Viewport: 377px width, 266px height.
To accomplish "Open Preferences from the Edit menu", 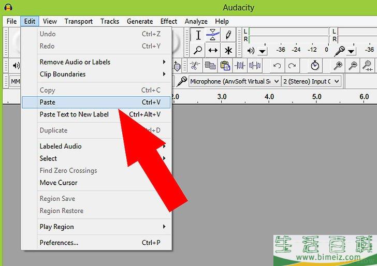I will pos(96,243).
